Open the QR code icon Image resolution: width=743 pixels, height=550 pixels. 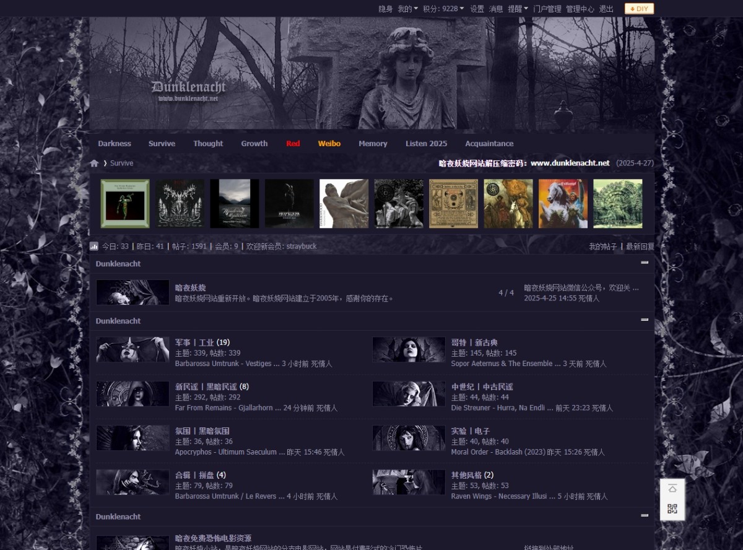(x=672, y=509)
